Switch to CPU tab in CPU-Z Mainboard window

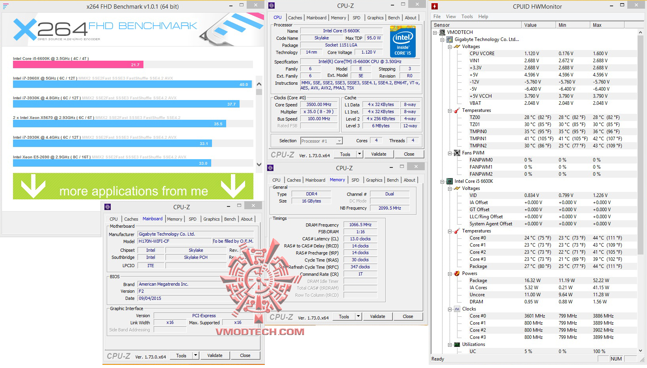pyautogui.click(x=113, y=219)
